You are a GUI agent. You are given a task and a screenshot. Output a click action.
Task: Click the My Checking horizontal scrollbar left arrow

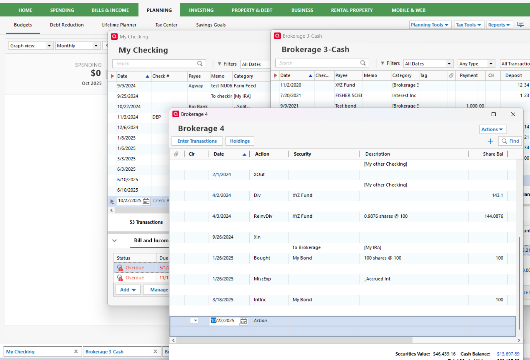point(111,210)
